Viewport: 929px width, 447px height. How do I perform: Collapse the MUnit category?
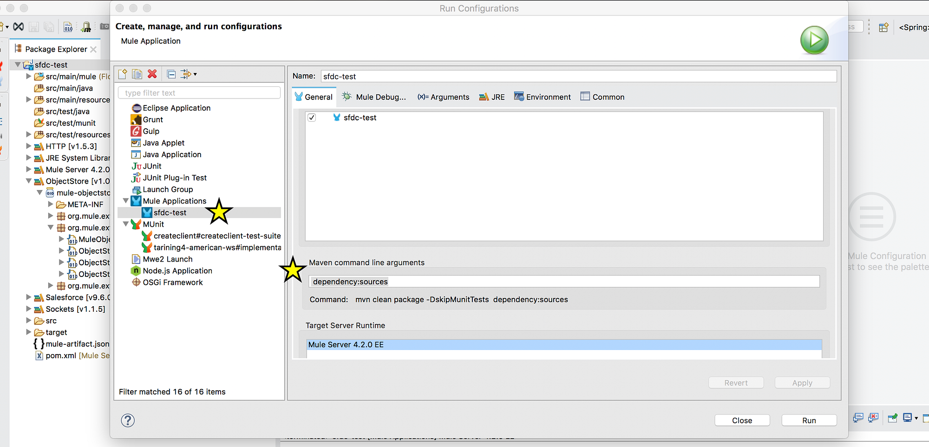coord(126,224)
